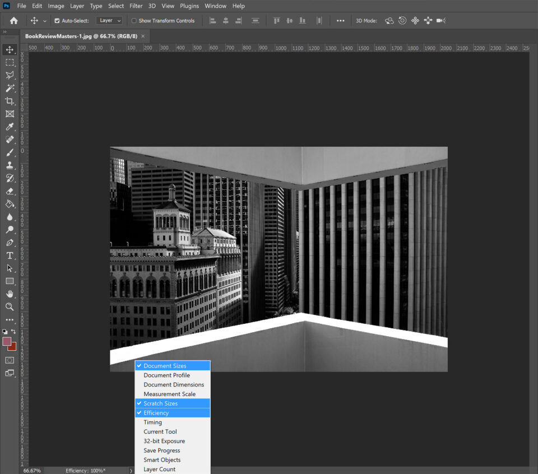538x474 pixels.
Task: Pick the Clone Stamp tool
Action: pyautogui.click(x=10, y=165)
